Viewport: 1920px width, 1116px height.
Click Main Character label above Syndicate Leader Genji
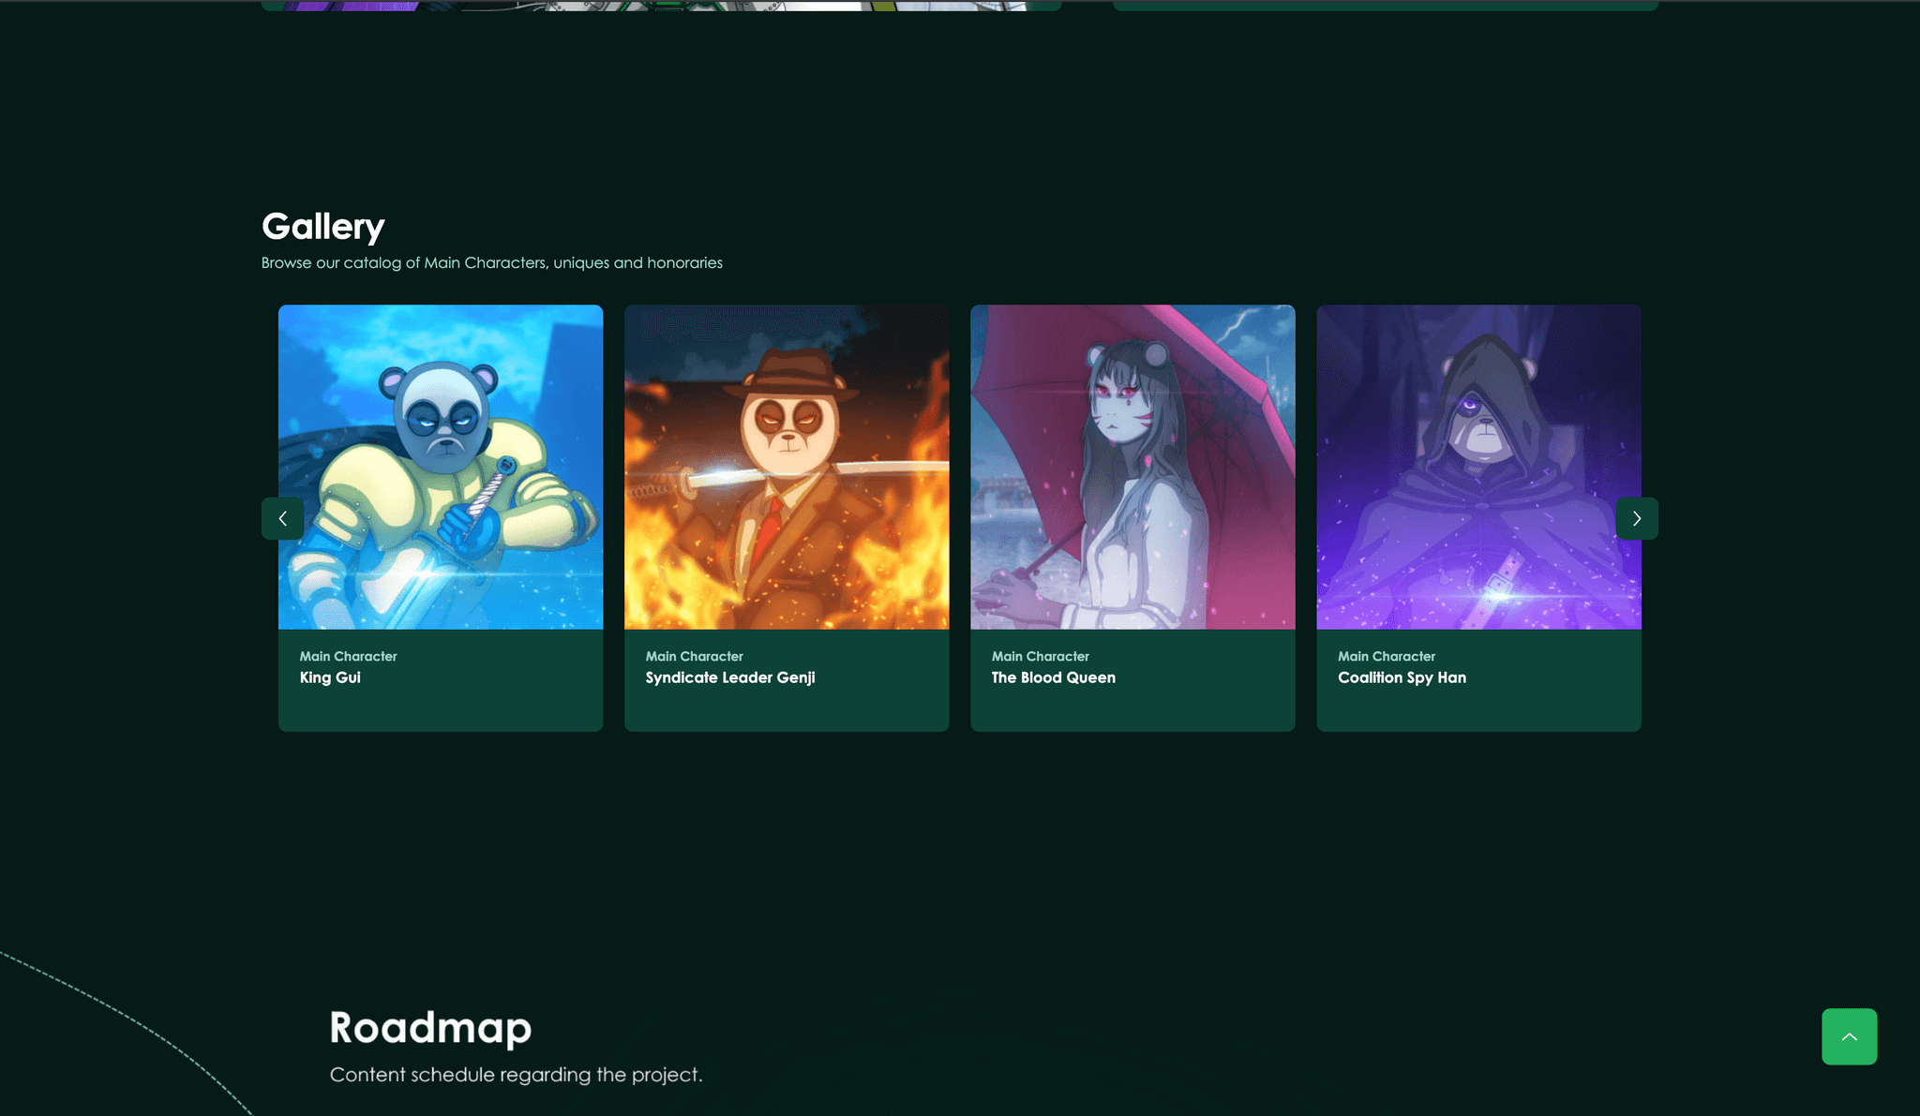point(694,656)
